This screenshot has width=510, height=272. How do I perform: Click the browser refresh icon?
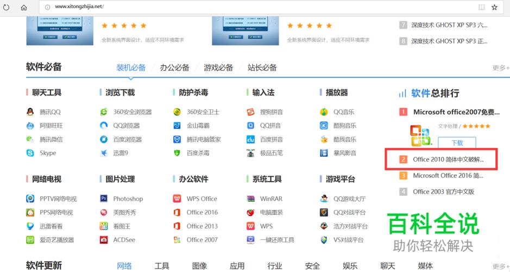click(x=6, y=7)
